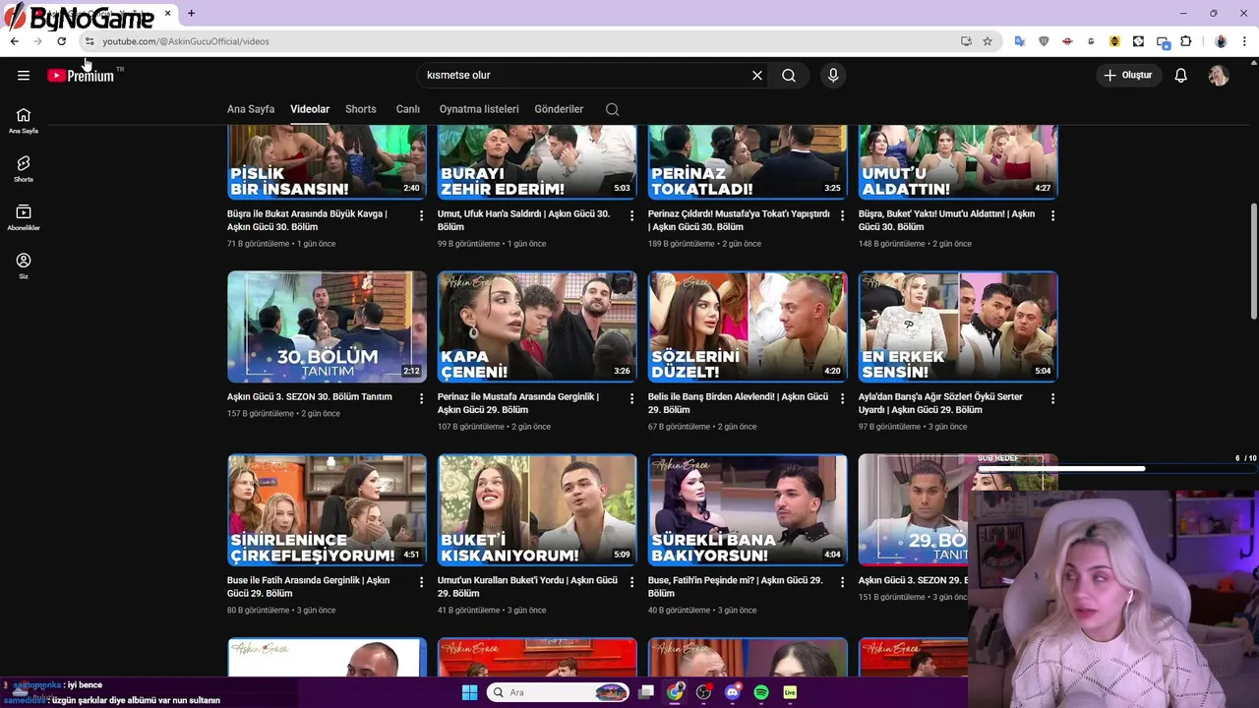Open the Siz profile sidebar item
This screenshot has width=1259, height=708.
click(24, 265)
